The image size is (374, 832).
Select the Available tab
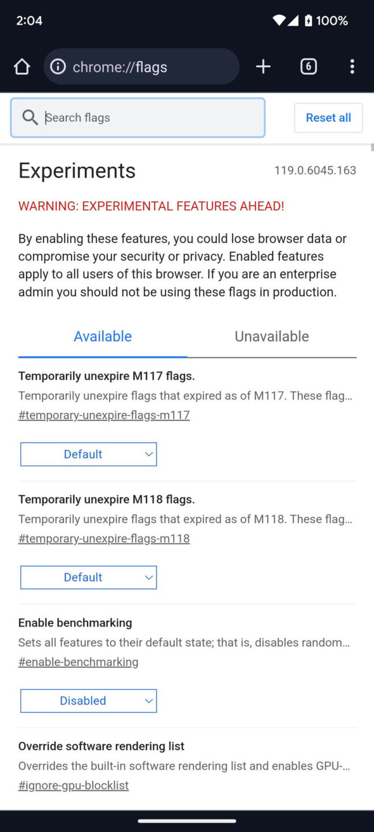pyautogui.click(x=102, y=336)
